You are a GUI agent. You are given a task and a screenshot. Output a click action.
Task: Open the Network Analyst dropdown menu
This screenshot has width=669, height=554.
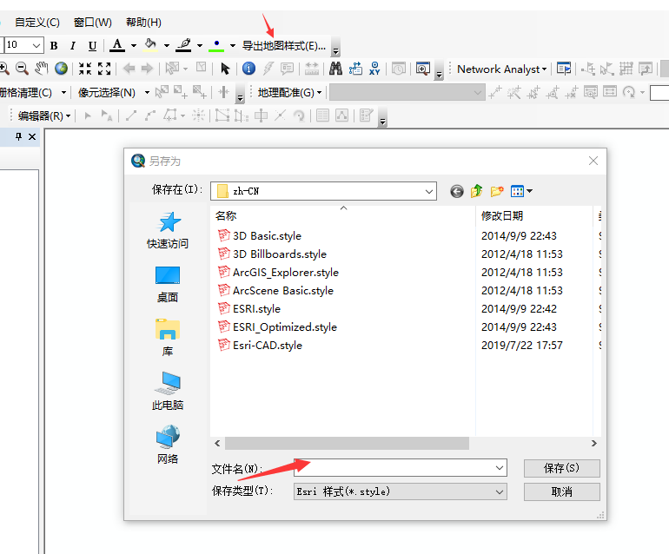pos(502,69)
